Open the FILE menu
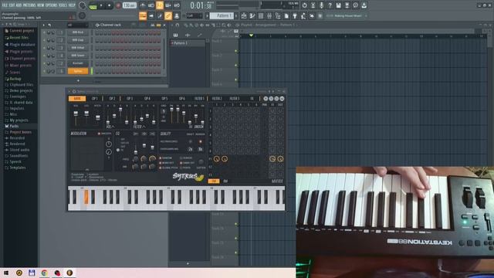Viewport: 494px width, 278px height. point(5,5)
